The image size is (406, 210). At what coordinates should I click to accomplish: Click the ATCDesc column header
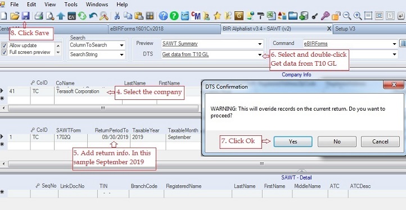(x=360, y=186)
